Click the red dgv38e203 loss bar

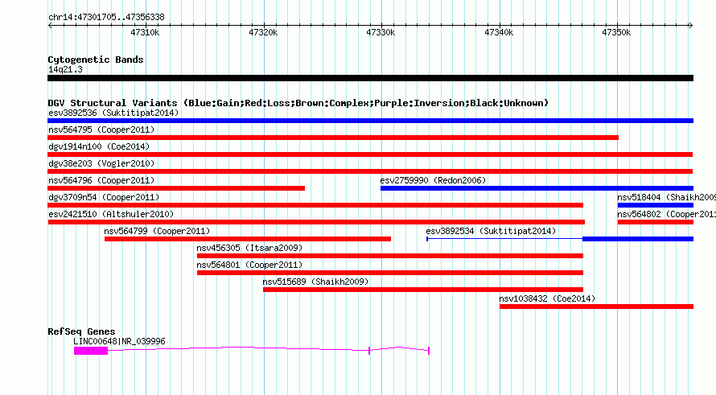370,171
